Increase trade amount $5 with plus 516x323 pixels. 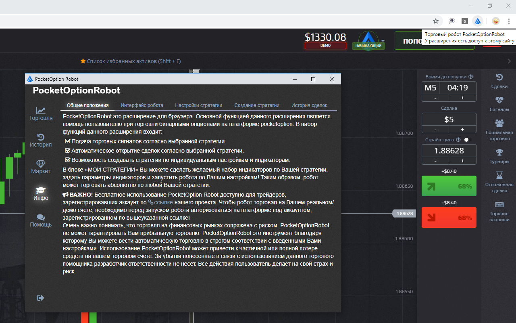click(462, 130)
